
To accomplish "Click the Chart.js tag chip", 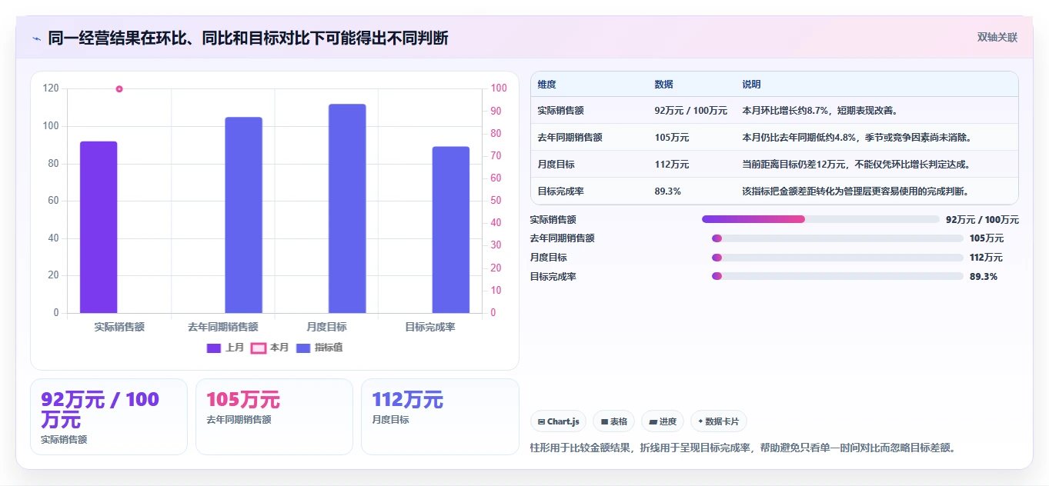I will click(x=558, y=421).
